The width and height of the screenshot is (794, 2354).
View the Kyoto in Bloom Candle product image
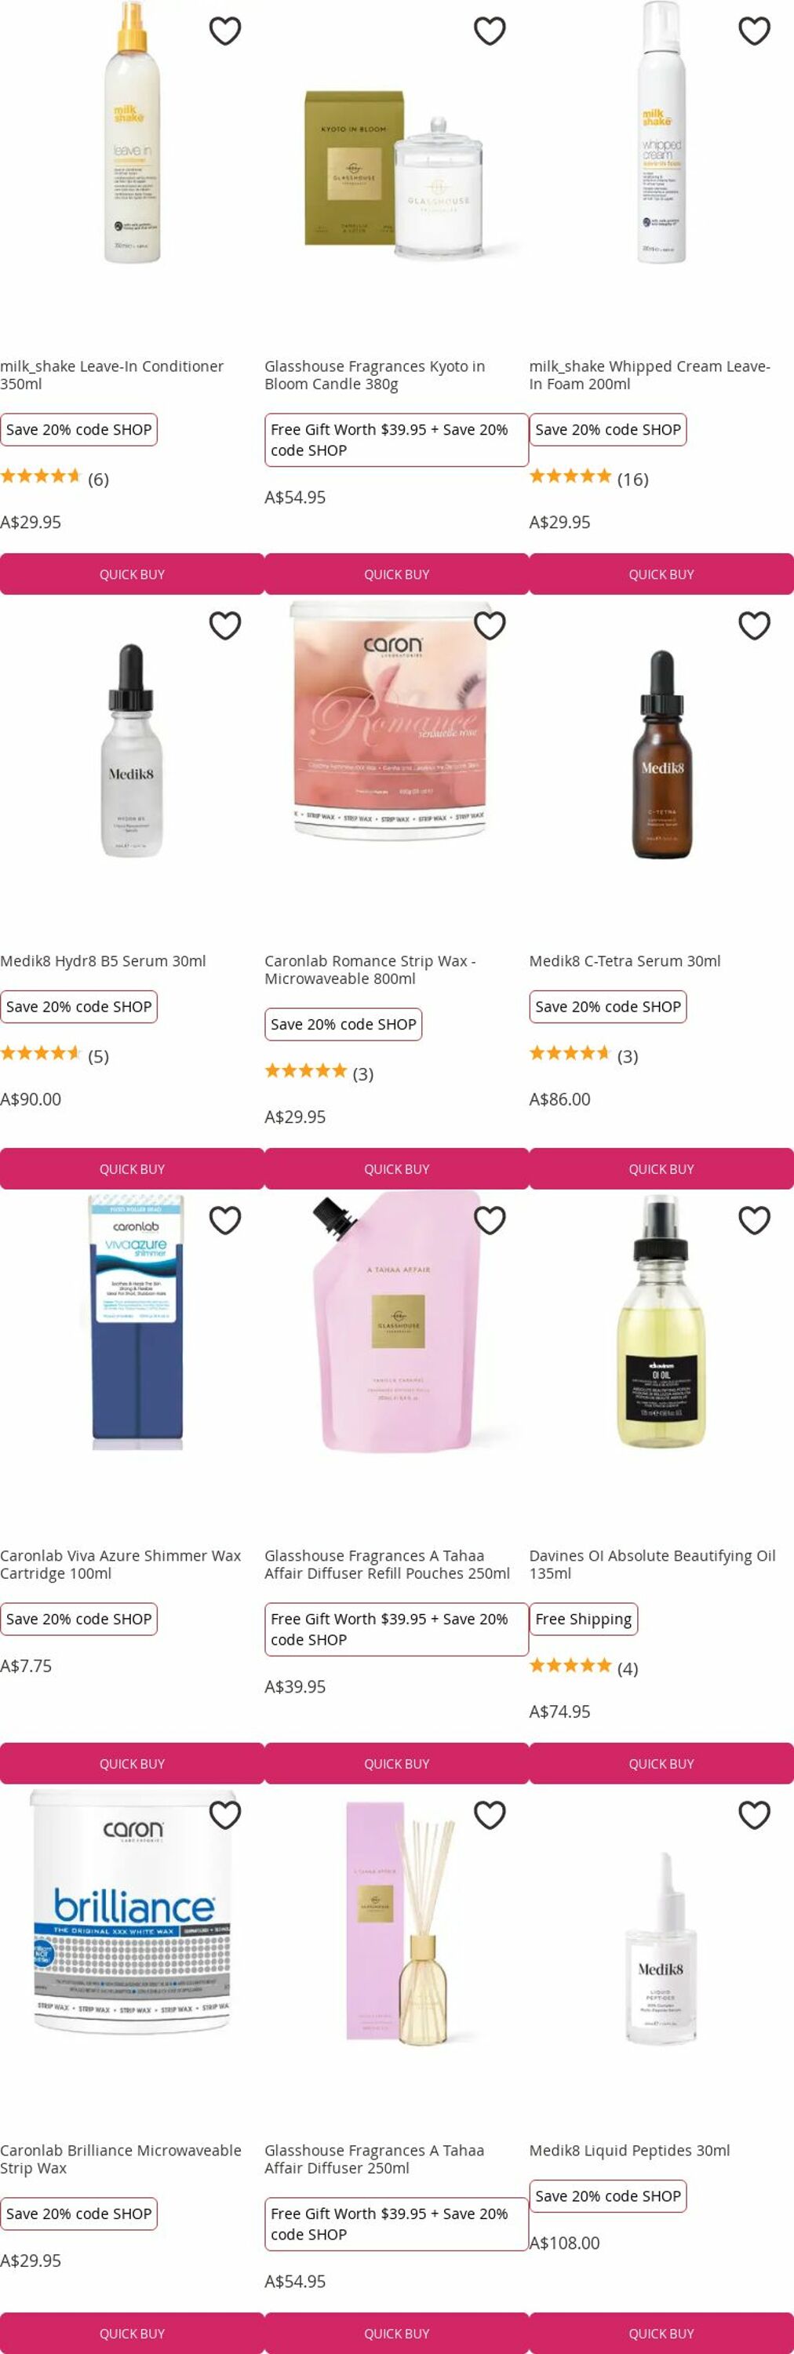(395, 173)
